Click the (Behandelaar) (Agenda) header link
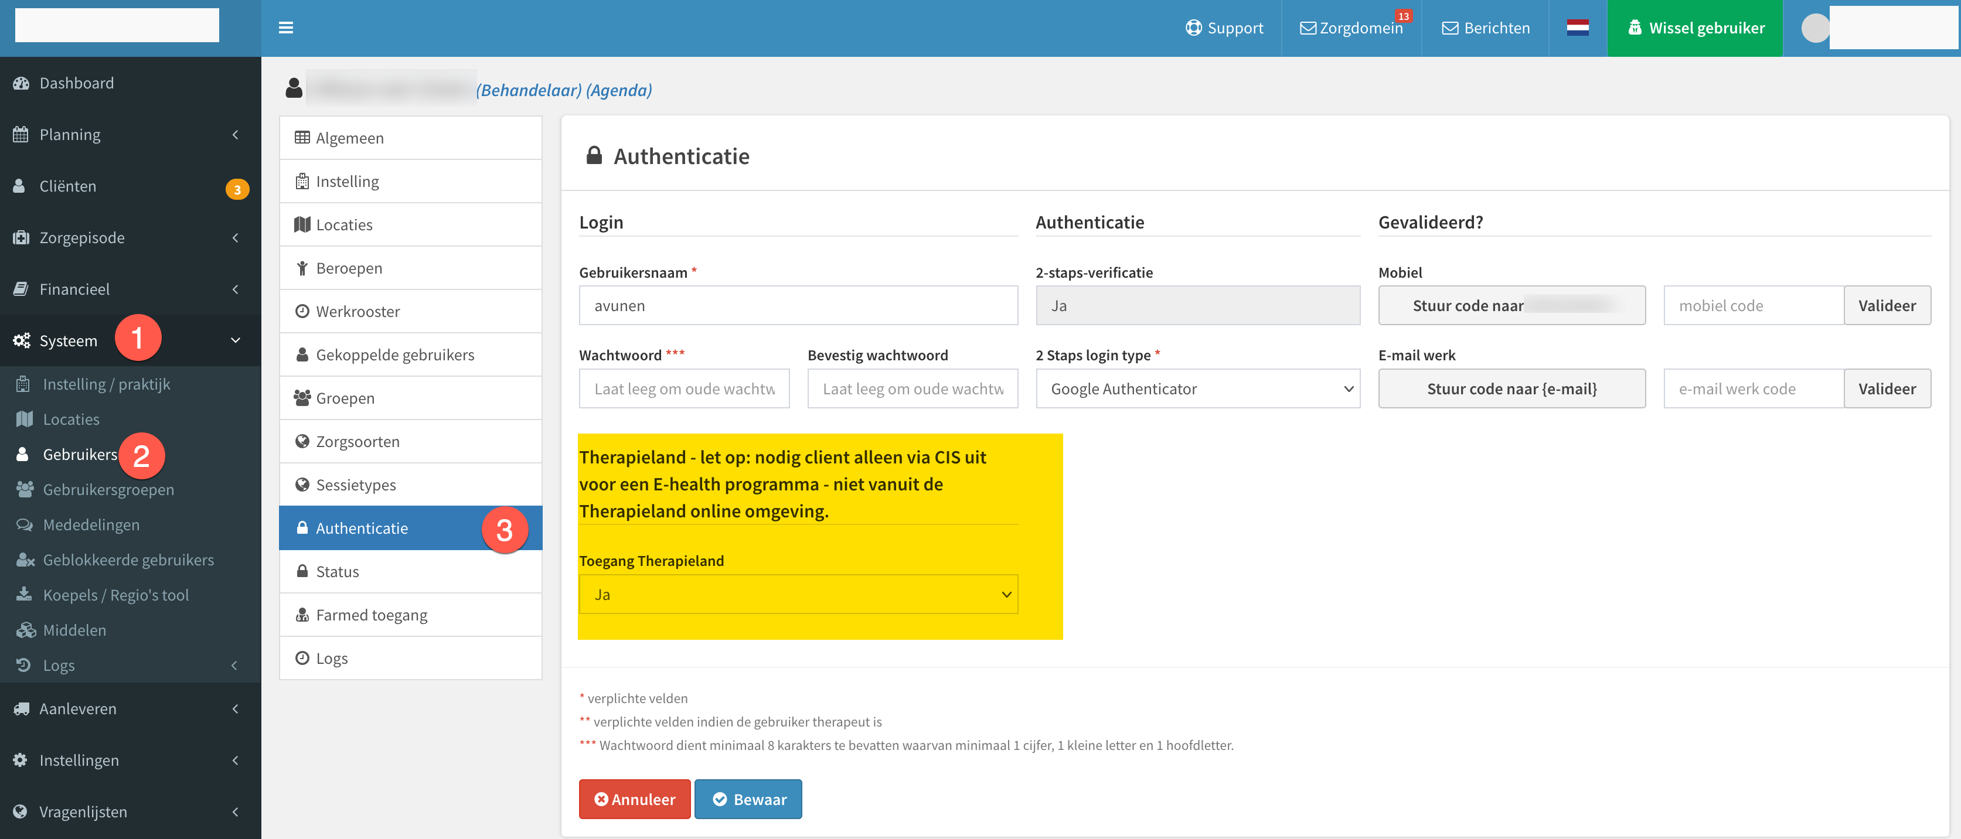This screenshot has height=839, width=1961. tap(563, 90)
